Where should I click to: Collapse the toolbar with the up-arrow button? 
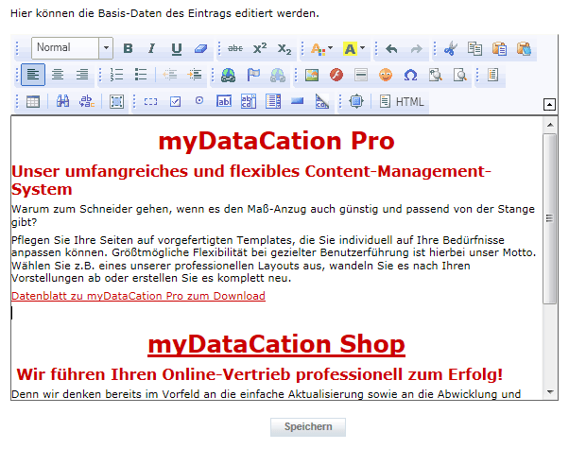click(549, 105)
